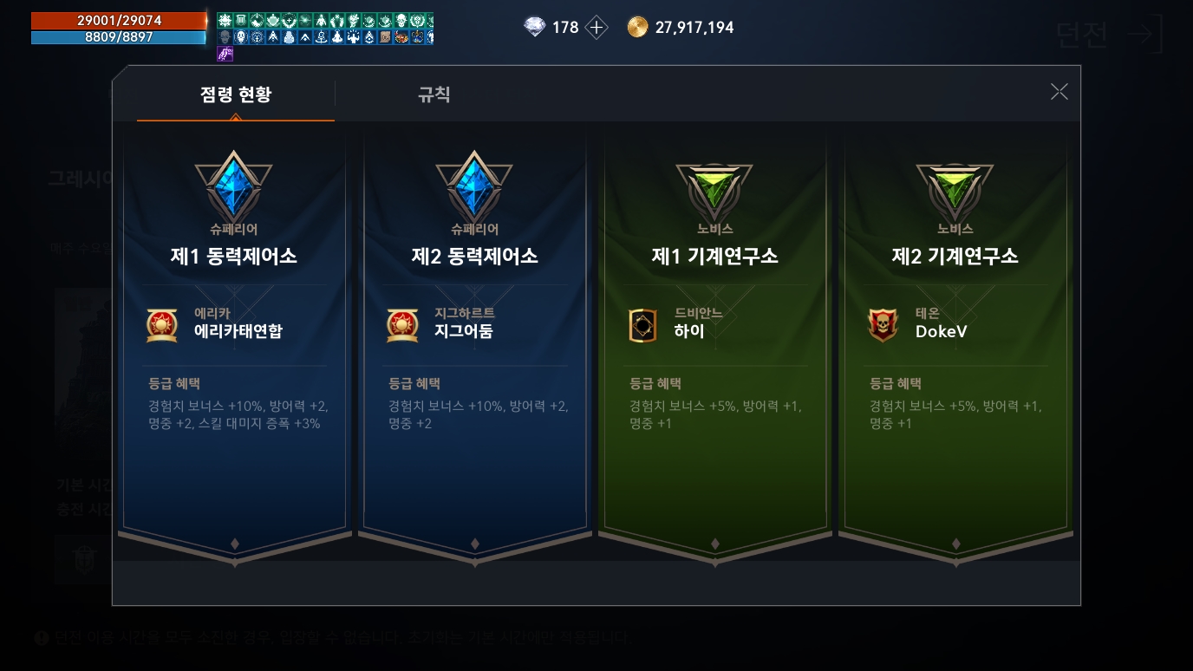Open the 제1 동력제어소 banner title
The width and height of the screenshot is (1193, 671).
(x=234, y=256)
